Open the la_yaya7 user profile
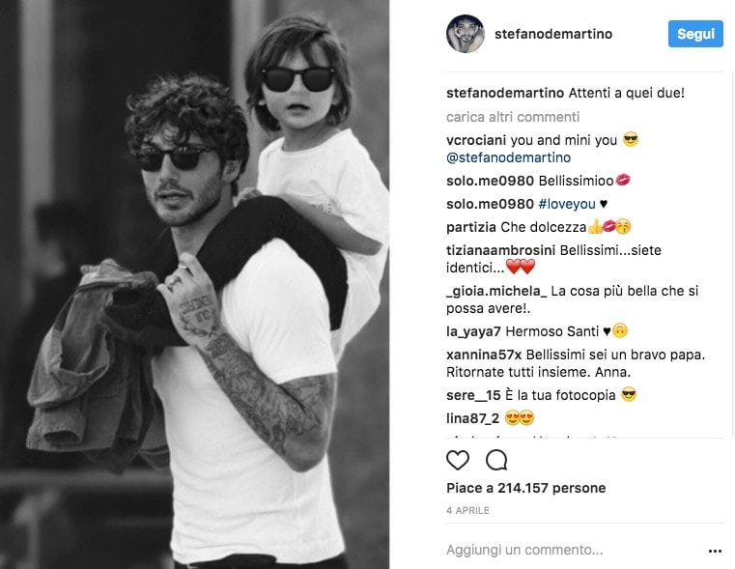 tap(473, 332)
